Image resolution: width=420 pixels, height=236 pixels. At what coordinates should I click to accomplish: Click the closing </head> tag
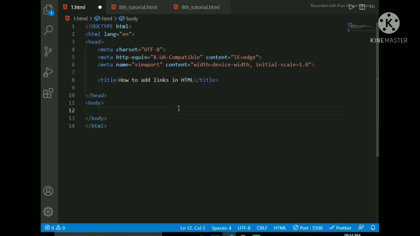(x=96, y=95)
